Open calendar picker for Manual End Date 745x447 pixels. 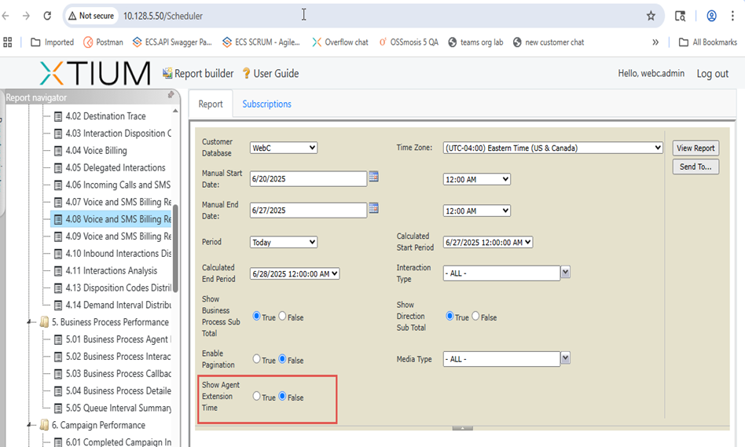point(374,208)
